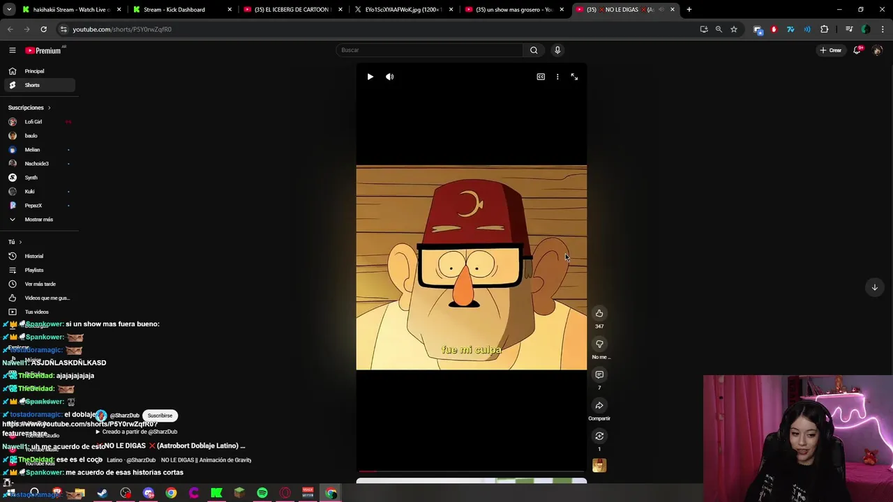Toggle closed captions on the Short

[x=541, y=77]
